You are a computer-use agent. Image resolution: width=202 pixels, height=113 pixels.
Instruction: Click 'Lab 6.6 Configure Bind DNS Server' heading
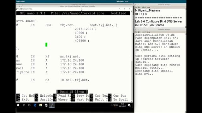158,21
